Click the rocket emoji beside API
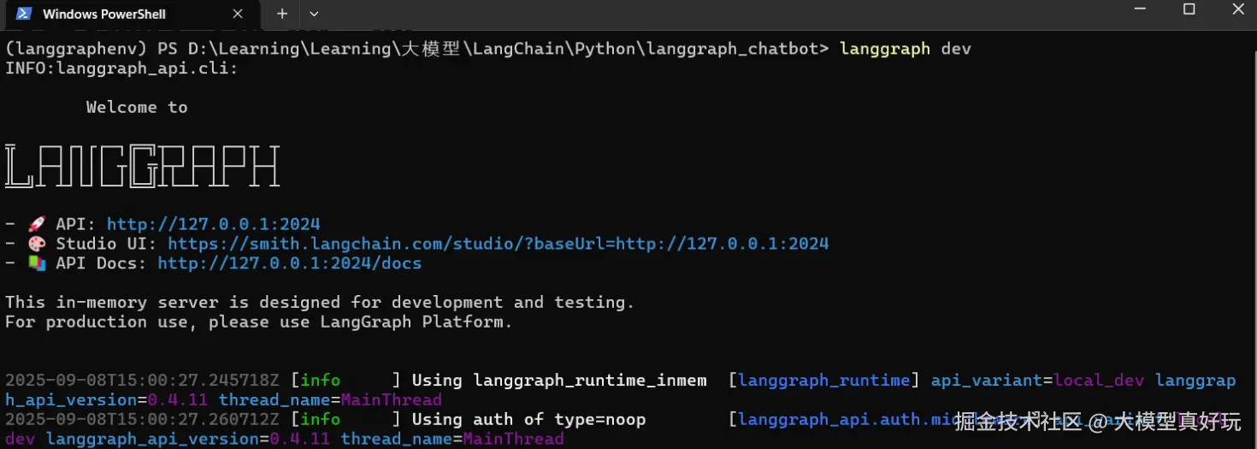 tap(36, 224)
